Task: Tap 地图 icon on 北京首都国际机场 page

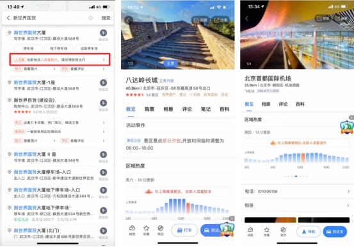Action: (x=250, y=230)
